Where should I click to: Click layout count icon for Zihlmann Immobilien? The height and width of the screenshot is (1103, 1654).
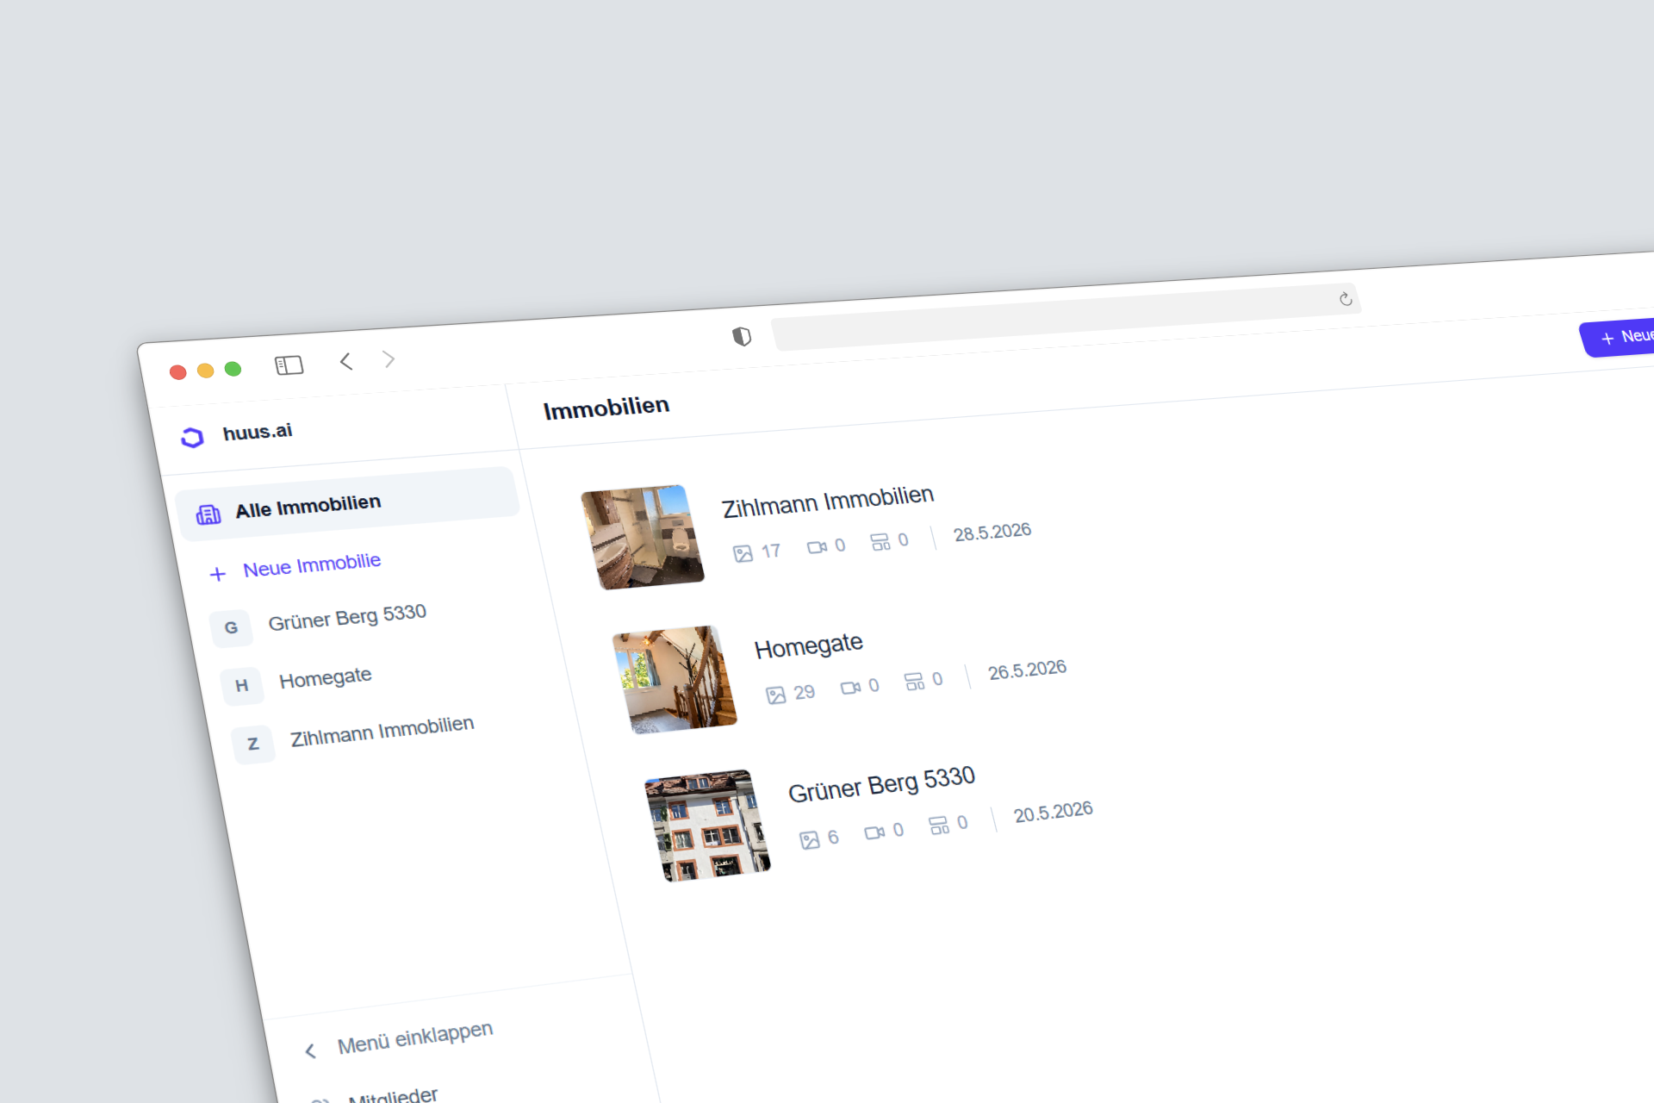click(880, 542)
